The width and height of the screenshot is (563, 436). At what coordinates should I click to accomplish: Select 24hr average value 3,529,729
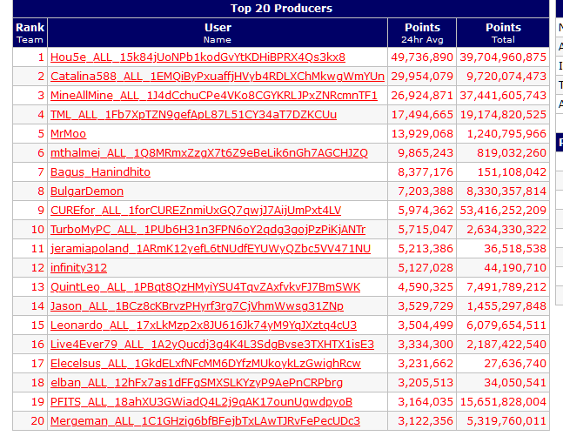point(426,306)
